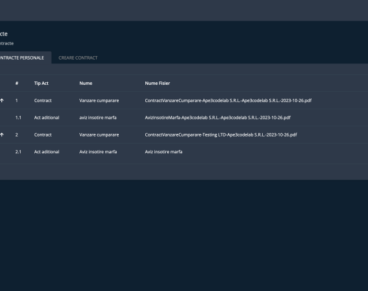Click Contract type in row 2
Screen dimensions: 368x291
(x=43, y=135)
